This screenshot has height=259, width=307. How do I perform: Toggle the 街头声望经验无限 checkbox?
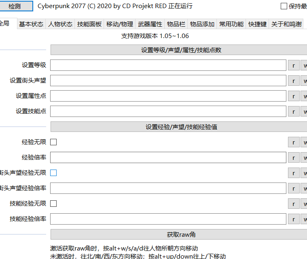53,173
